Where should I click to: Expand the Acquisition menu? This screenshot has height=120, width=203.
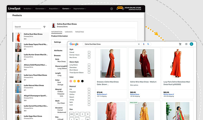[54, 9]
